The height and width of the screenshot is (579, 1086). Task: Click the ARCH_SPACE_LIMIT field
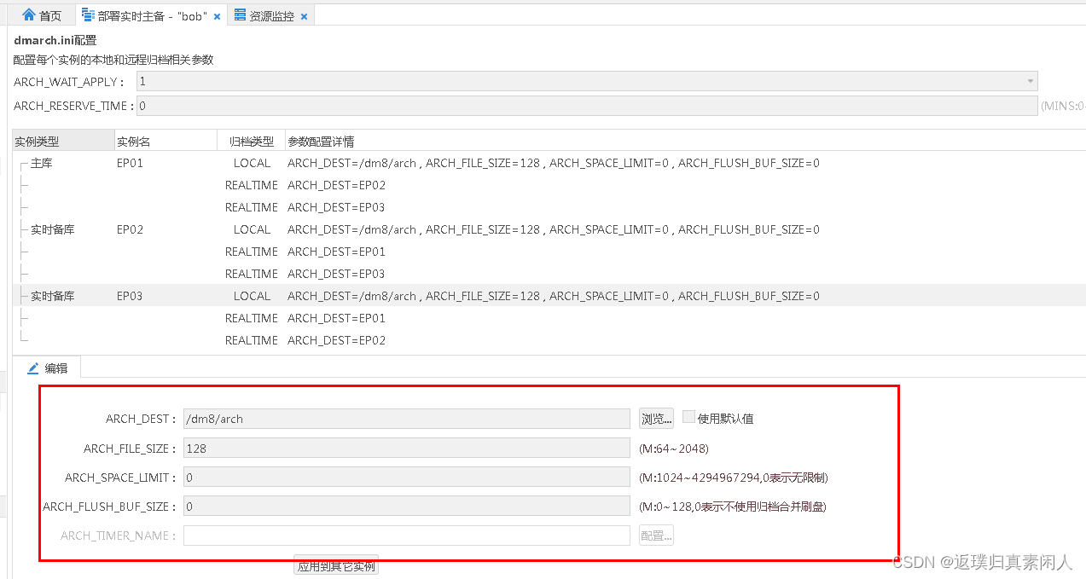point(407,478)
